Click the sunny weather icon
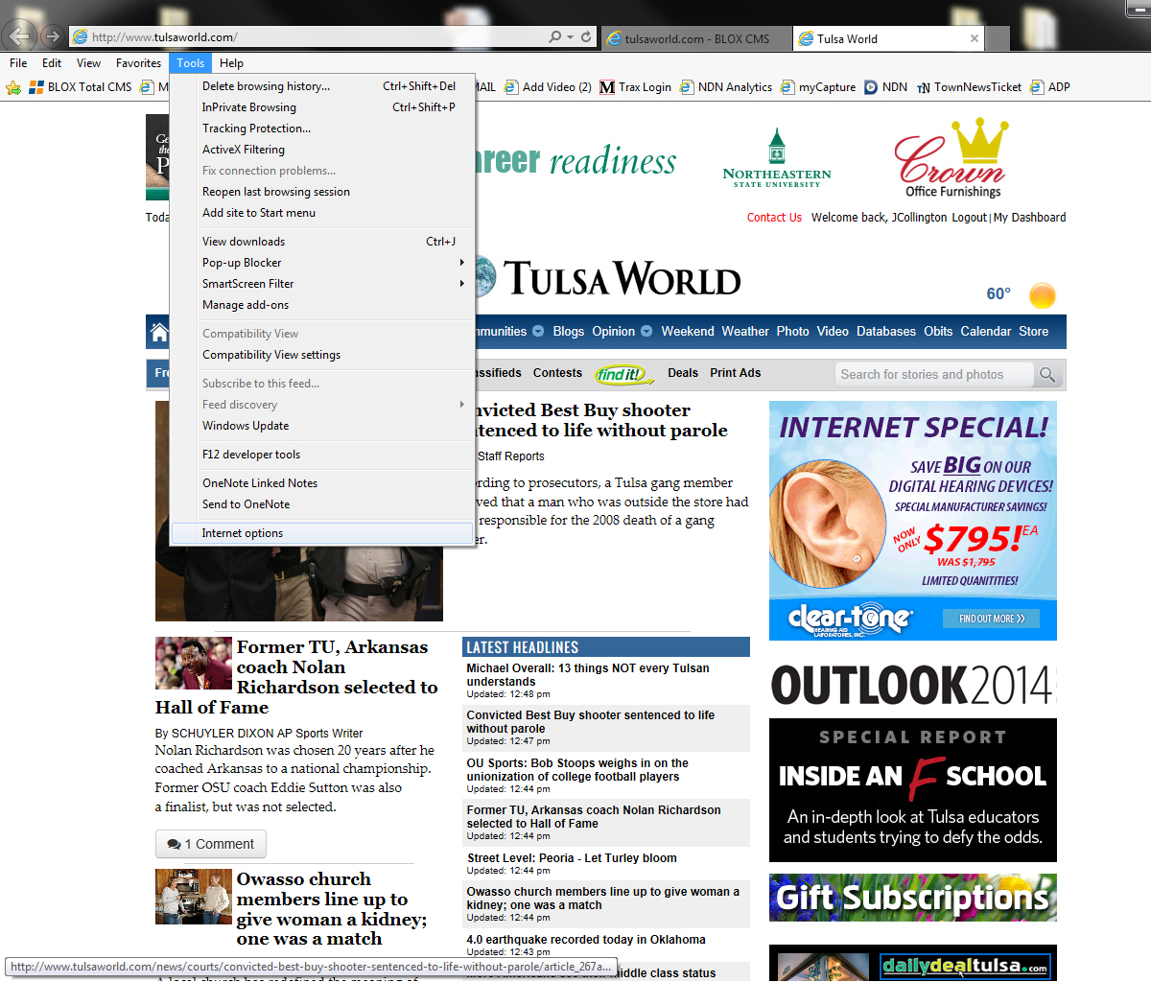 tap(1042, 295)
